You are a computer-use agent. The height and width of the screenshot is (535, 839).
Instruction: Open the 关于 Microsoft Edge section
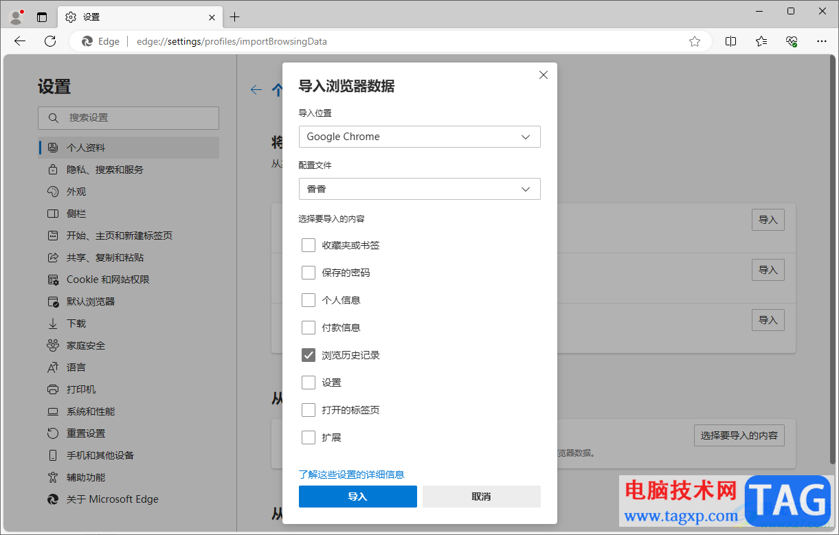click(x=112, y=499)
